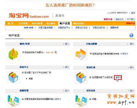Click the 直通车 label beside the logo

coord(60,16)
